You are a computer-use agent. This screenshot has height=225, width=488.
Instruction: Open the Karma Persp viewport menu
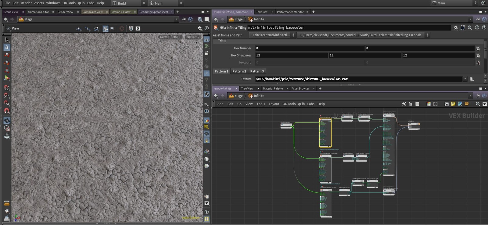[170, 37]
